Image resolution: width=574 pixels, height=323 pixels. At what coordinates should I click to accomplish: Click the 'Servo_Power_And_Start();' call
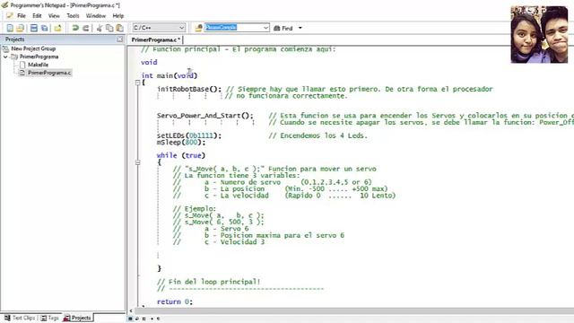coord(205,116)
